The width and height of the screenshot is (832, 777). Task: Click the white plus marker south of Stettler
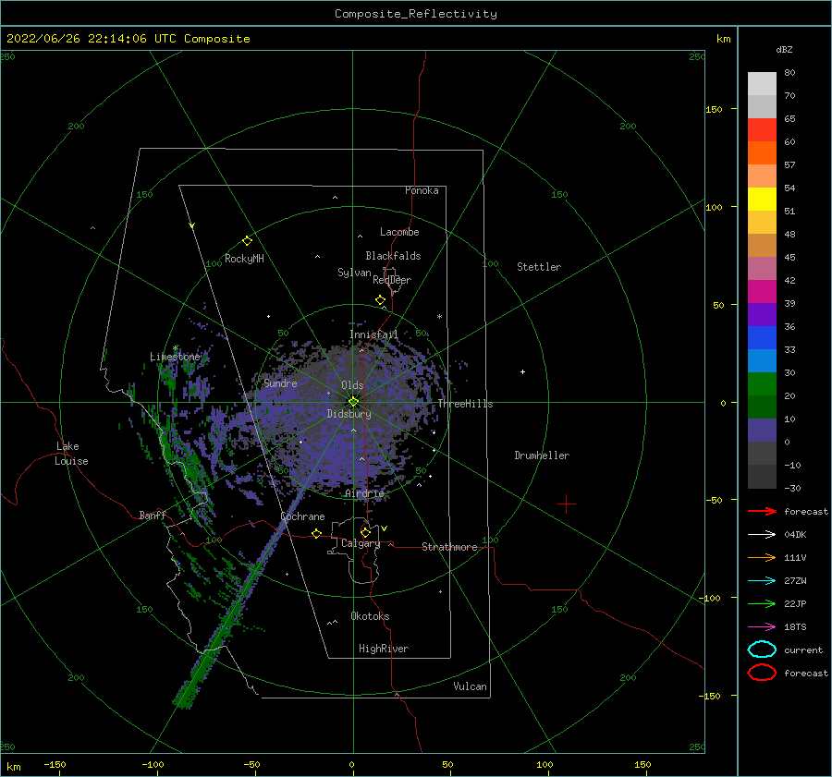coord(522,371)
